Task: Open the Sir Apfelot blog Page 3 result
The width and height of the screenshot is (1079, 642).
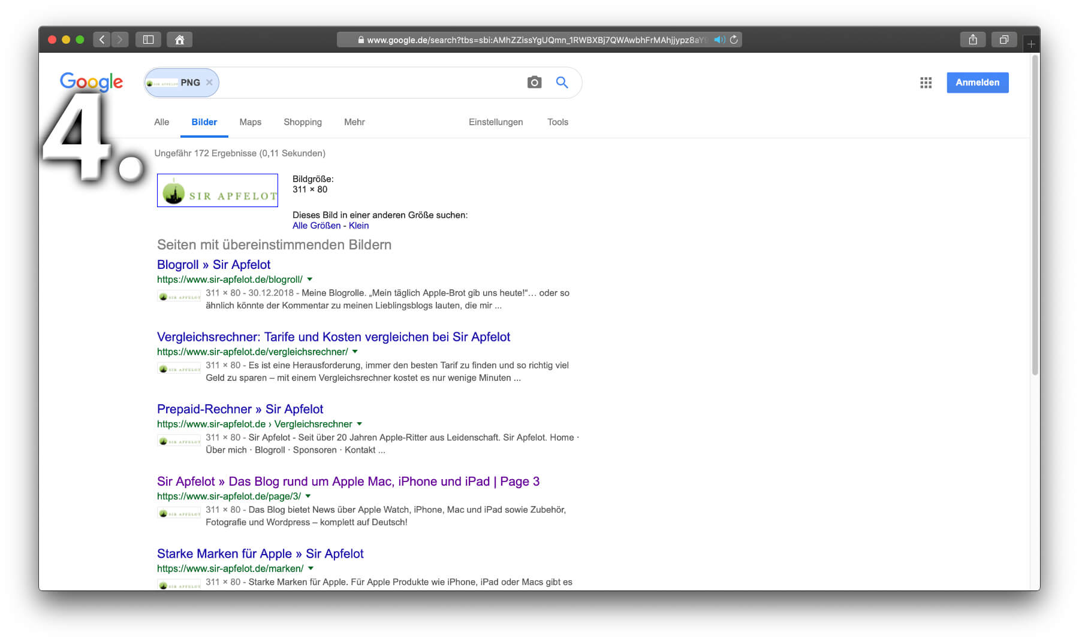Action: pos(348,481)
